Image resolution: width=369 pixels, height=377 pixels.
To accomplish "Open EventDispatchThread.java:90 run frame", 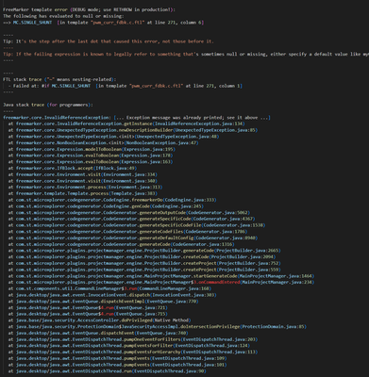I will click(x=108, y=371).
